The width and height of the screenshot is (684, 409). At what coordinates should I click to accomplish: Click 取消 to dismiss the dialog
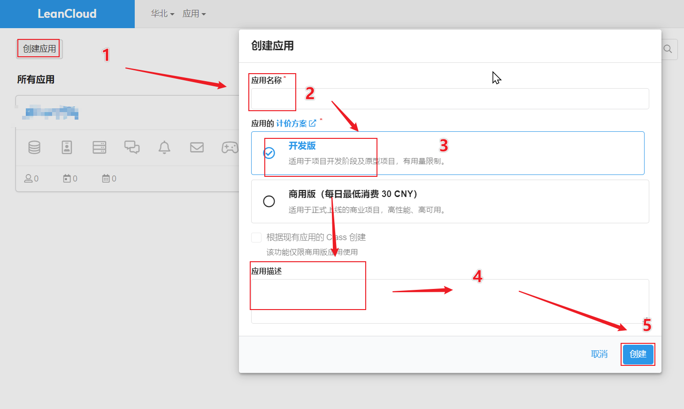click(x=599, y=354)
